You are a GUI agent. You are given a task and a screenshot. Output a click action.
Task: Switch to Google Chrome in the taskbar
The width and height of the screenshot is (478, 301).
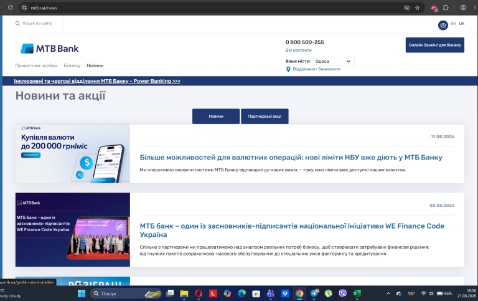299,294
